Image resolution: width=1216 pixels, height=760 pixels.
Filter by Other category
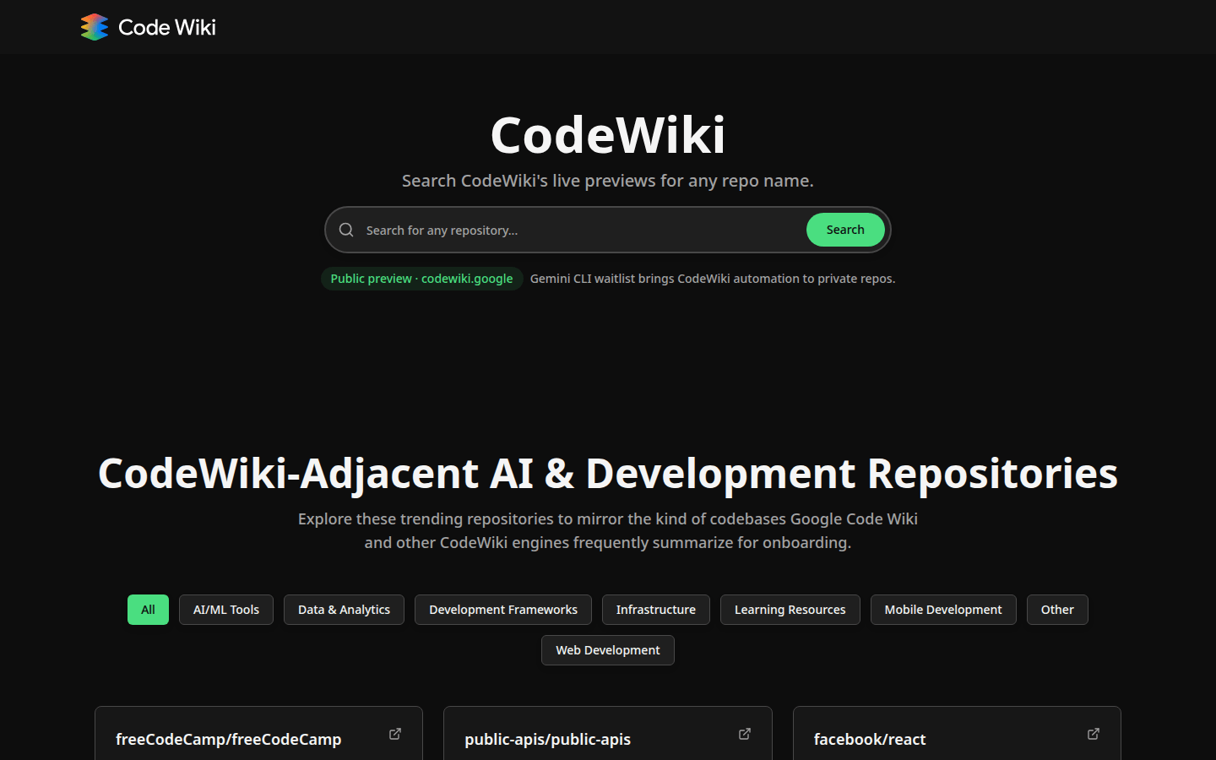click(1057, 610)
